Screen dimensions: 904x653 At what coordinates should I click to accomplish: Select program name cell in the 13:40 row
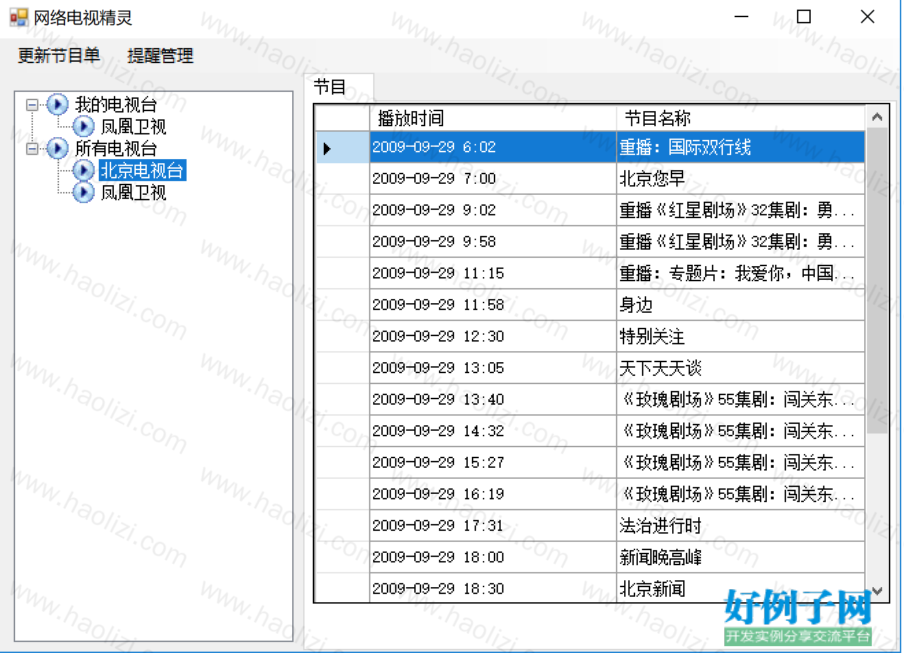tap(741, 399)
